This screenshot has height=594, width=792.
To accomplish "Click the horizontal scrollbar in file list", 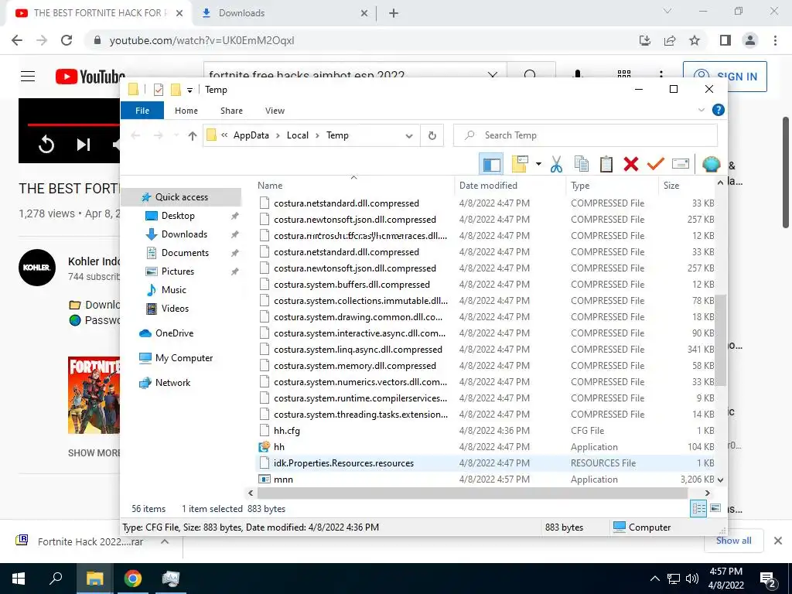I will (472, 493).
